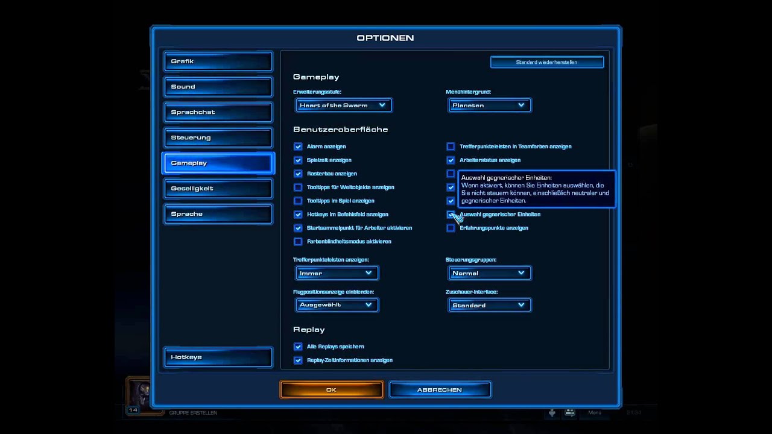Toggle Alle Replays speichern checkbox
This screenshot has height=434, width=772.
point(298,347)
